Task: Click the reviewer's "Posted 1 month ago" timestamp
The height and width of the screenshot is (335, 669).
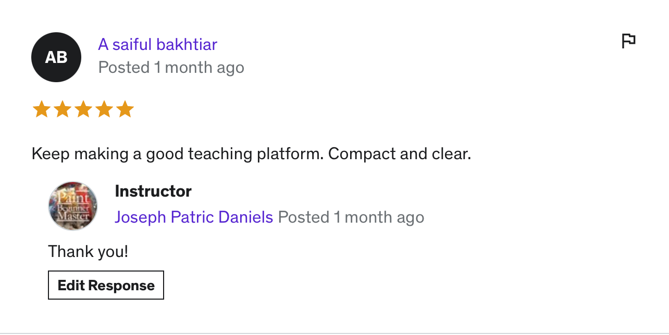Action: click(x=171, y=68)
